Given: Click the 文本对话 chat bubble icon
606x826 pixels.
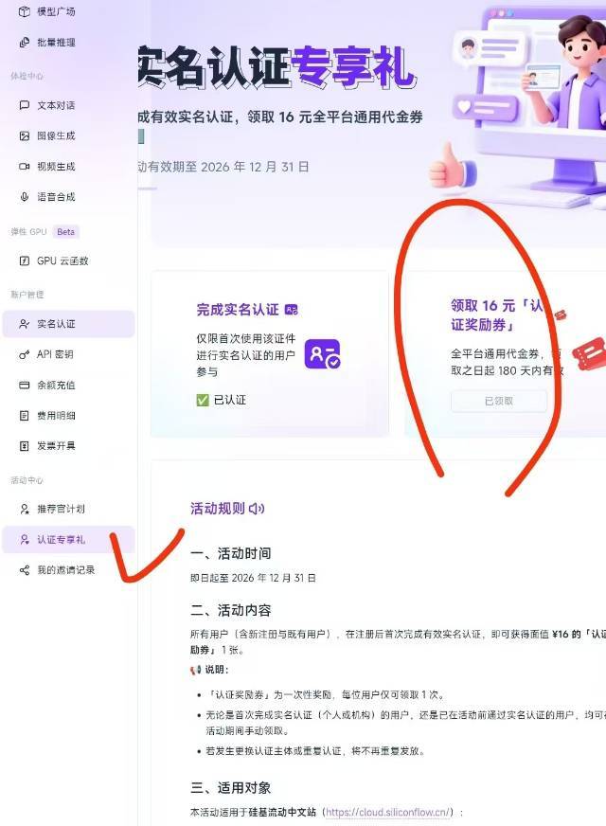Looking at the screenshot, I should [x=25, y=105].
